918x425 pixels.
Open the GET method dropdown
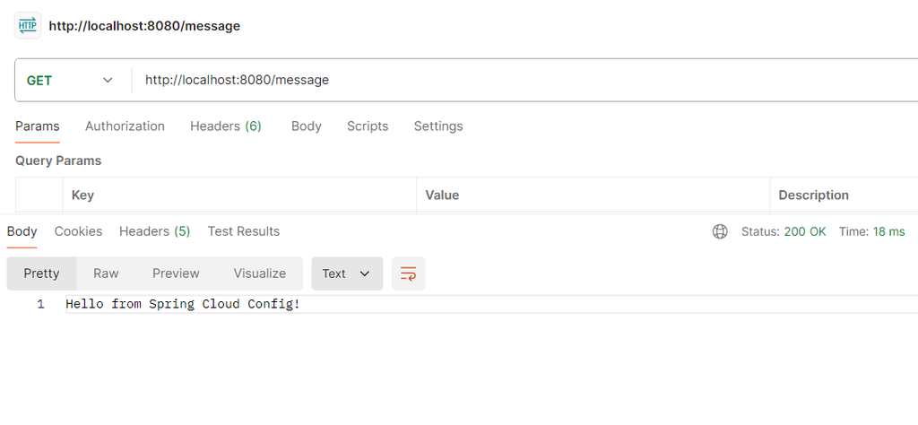pyautogui.click(x=70, y=80)
